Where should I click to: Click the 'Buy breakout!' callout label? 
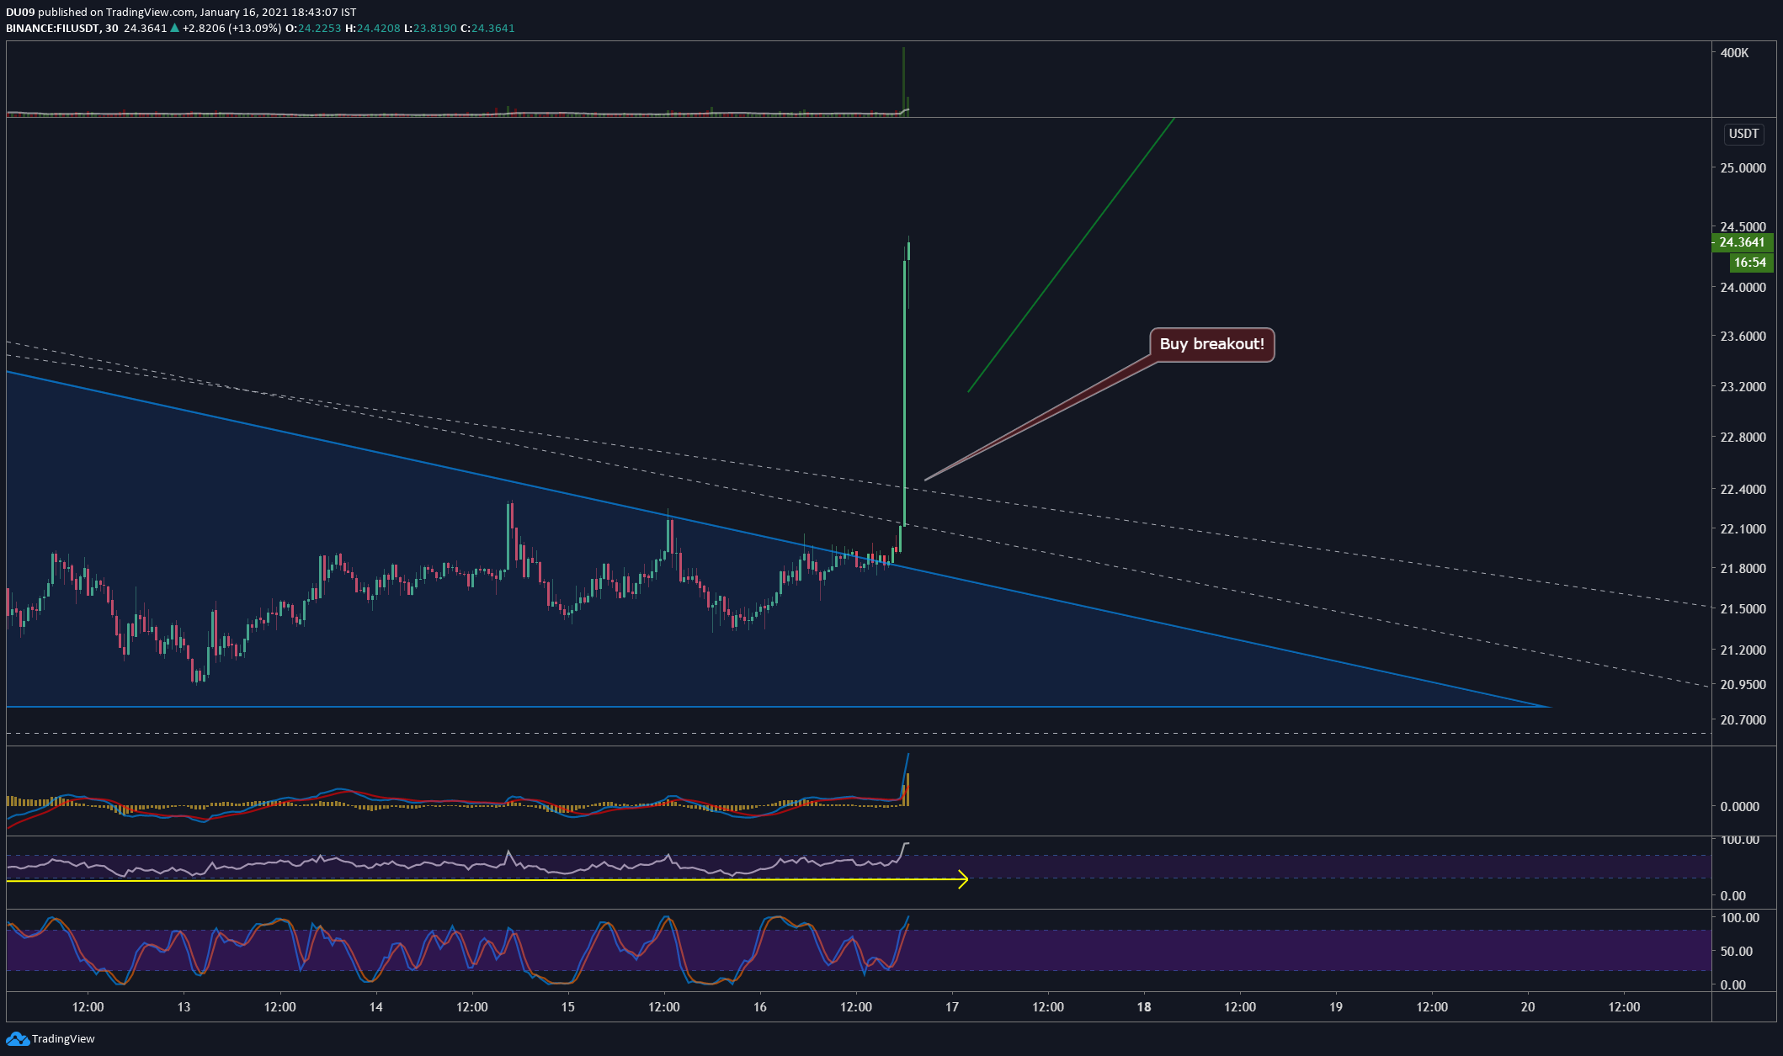(x=1212, y=344)
